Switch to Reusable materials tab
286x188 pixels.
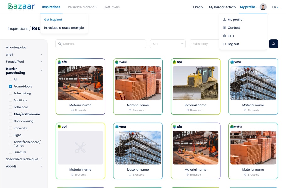pos(82,7)
